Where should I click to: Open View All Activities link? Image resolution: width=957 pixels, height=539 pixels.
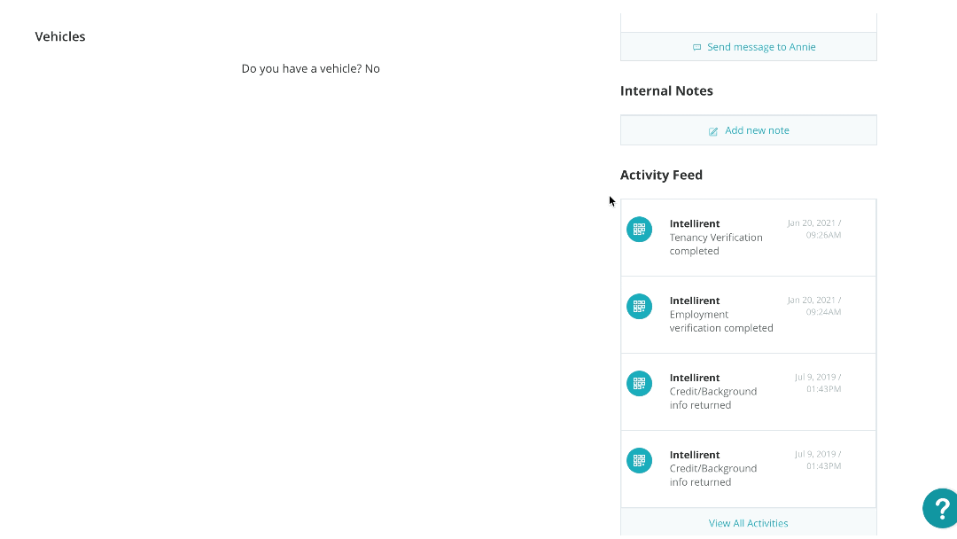click(x=748, y=523)
